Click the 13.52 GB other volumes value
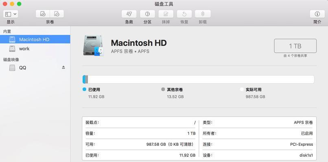 [x=175, y=97]
